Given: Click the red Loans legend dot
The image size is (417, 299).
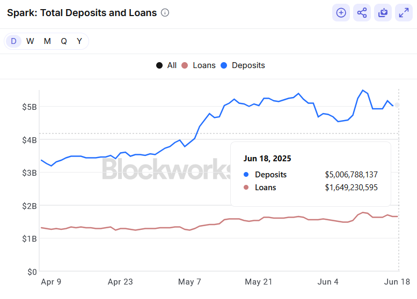Looking at the screenshot, I should 185,65.
